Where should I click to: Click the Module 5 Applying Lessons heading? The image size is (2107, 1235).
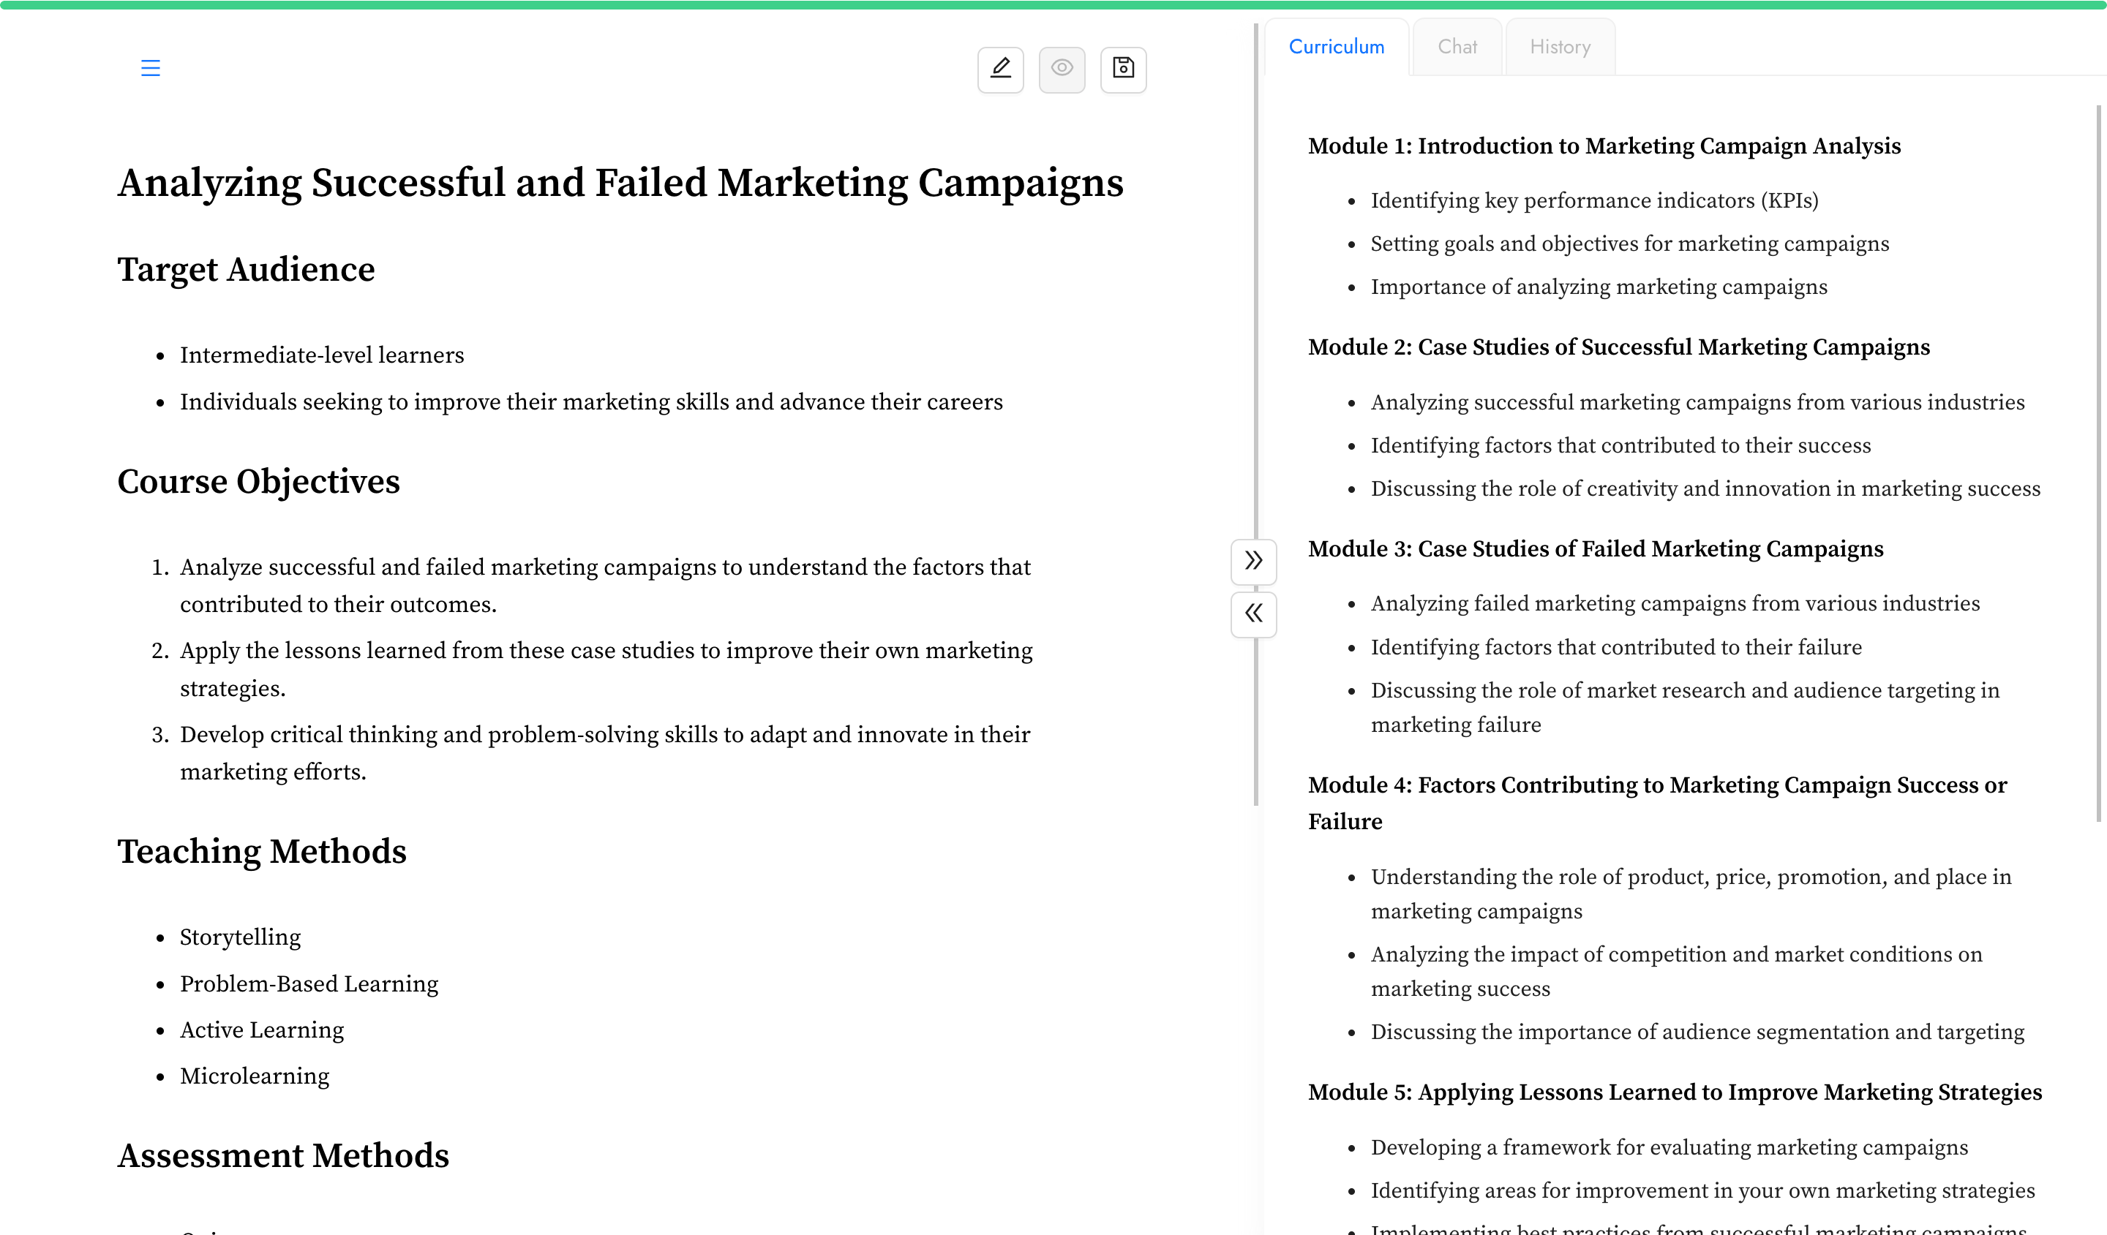click(1674, 1092)
